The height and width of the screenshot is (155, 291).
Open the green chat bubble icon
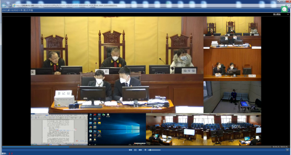[x=284, y=9]
